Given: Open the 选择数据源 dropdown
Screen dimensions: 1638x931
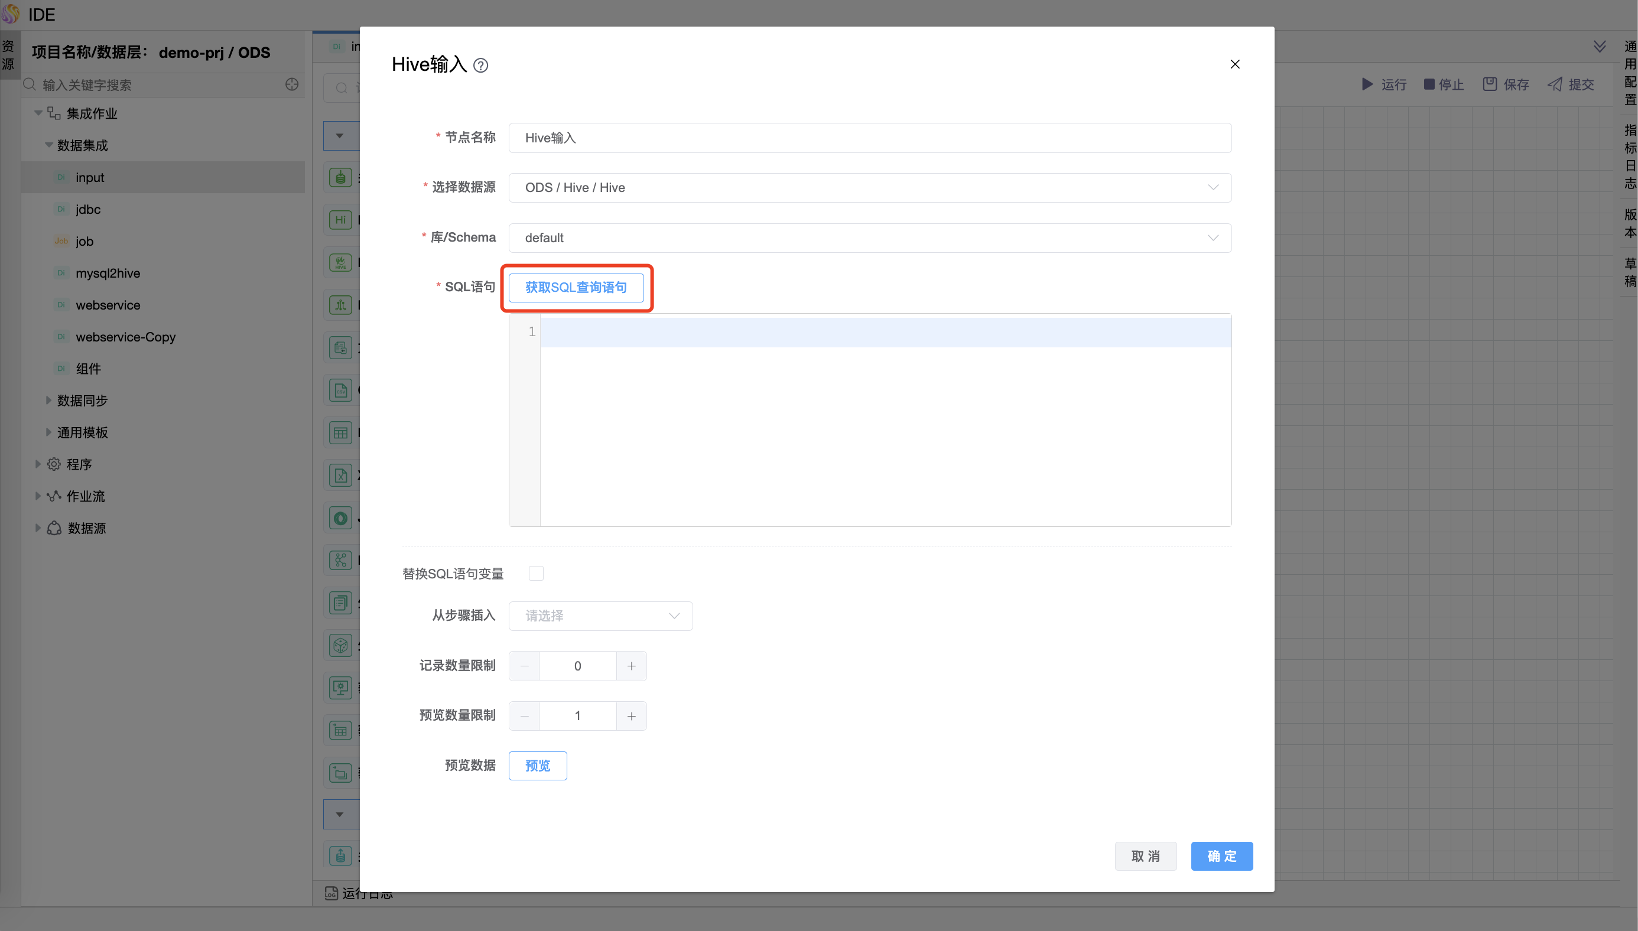Looking at the screenshot, I should pos(869,187).
